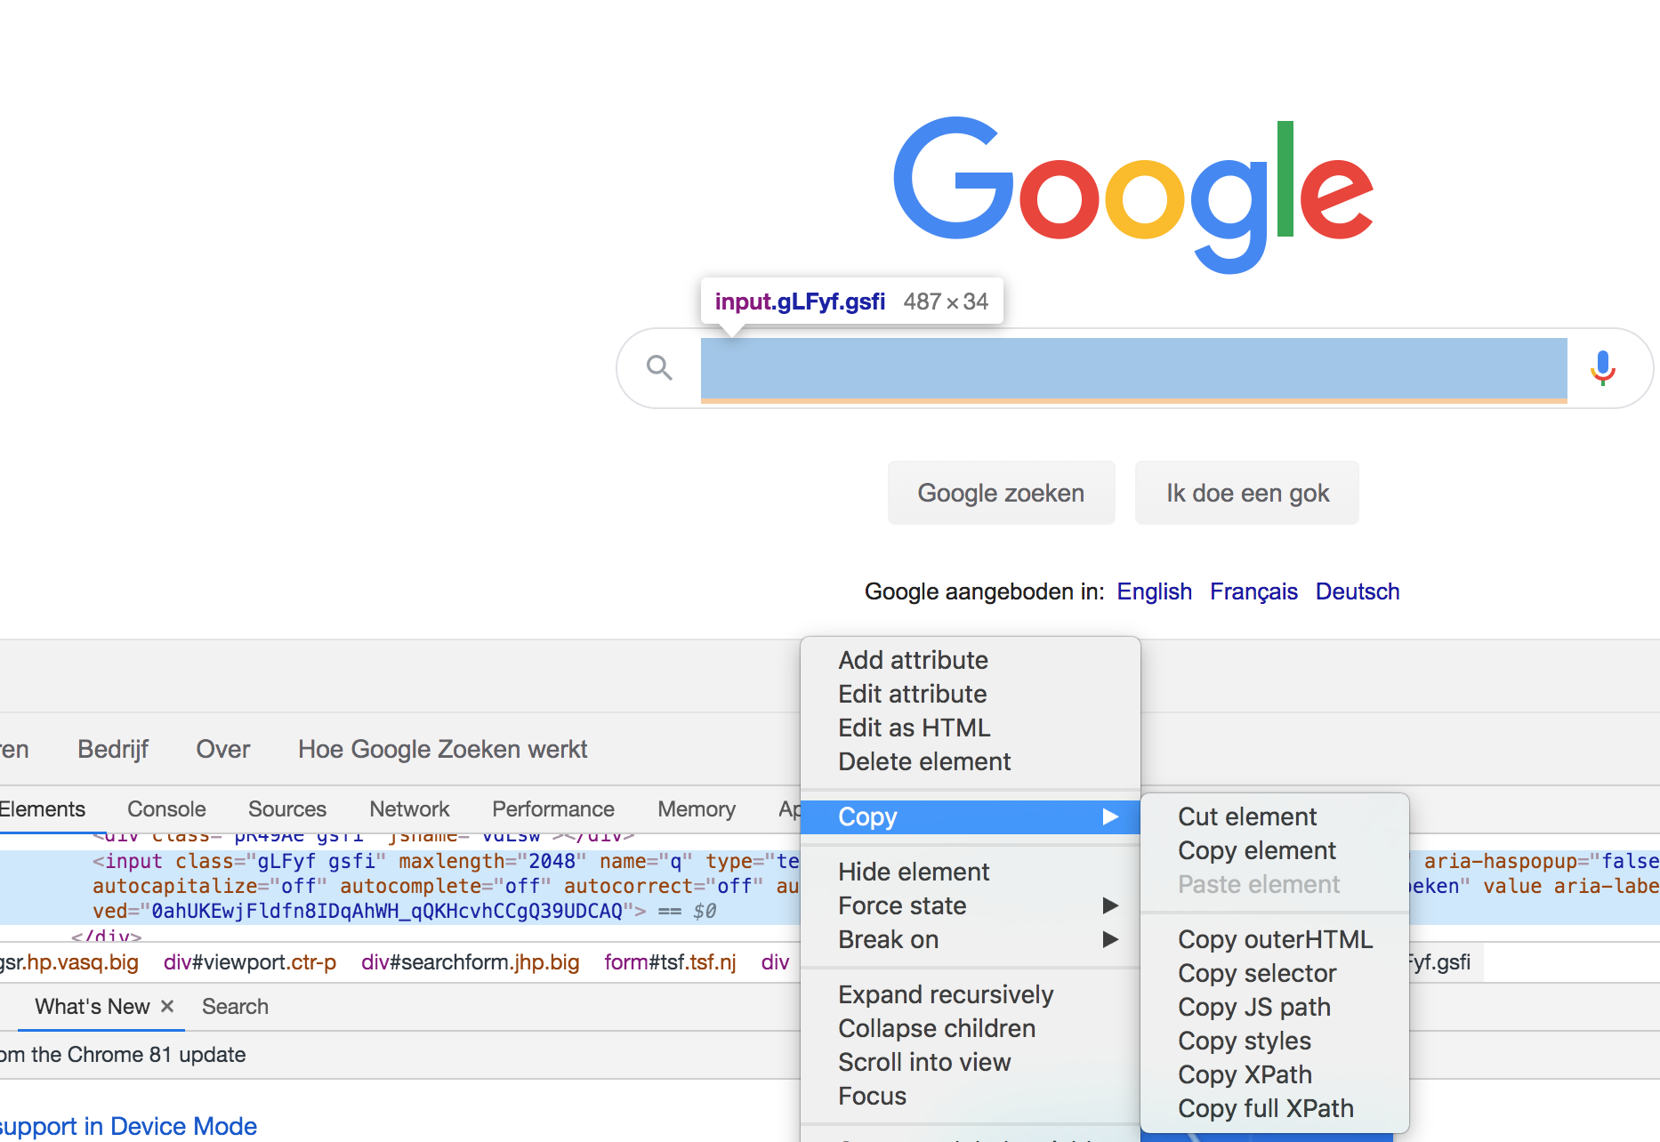
Task: Choose Hide element menu item
Action: [970, 872]
